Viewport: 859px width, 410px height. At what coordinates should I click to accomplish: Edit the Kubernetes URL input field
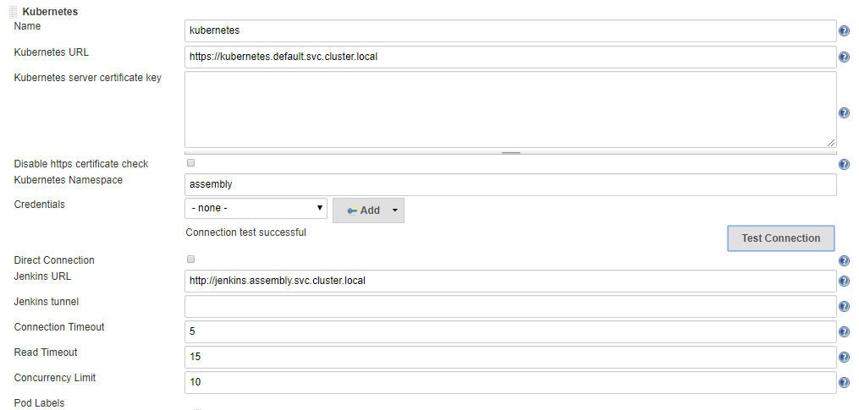click(510, 57)
